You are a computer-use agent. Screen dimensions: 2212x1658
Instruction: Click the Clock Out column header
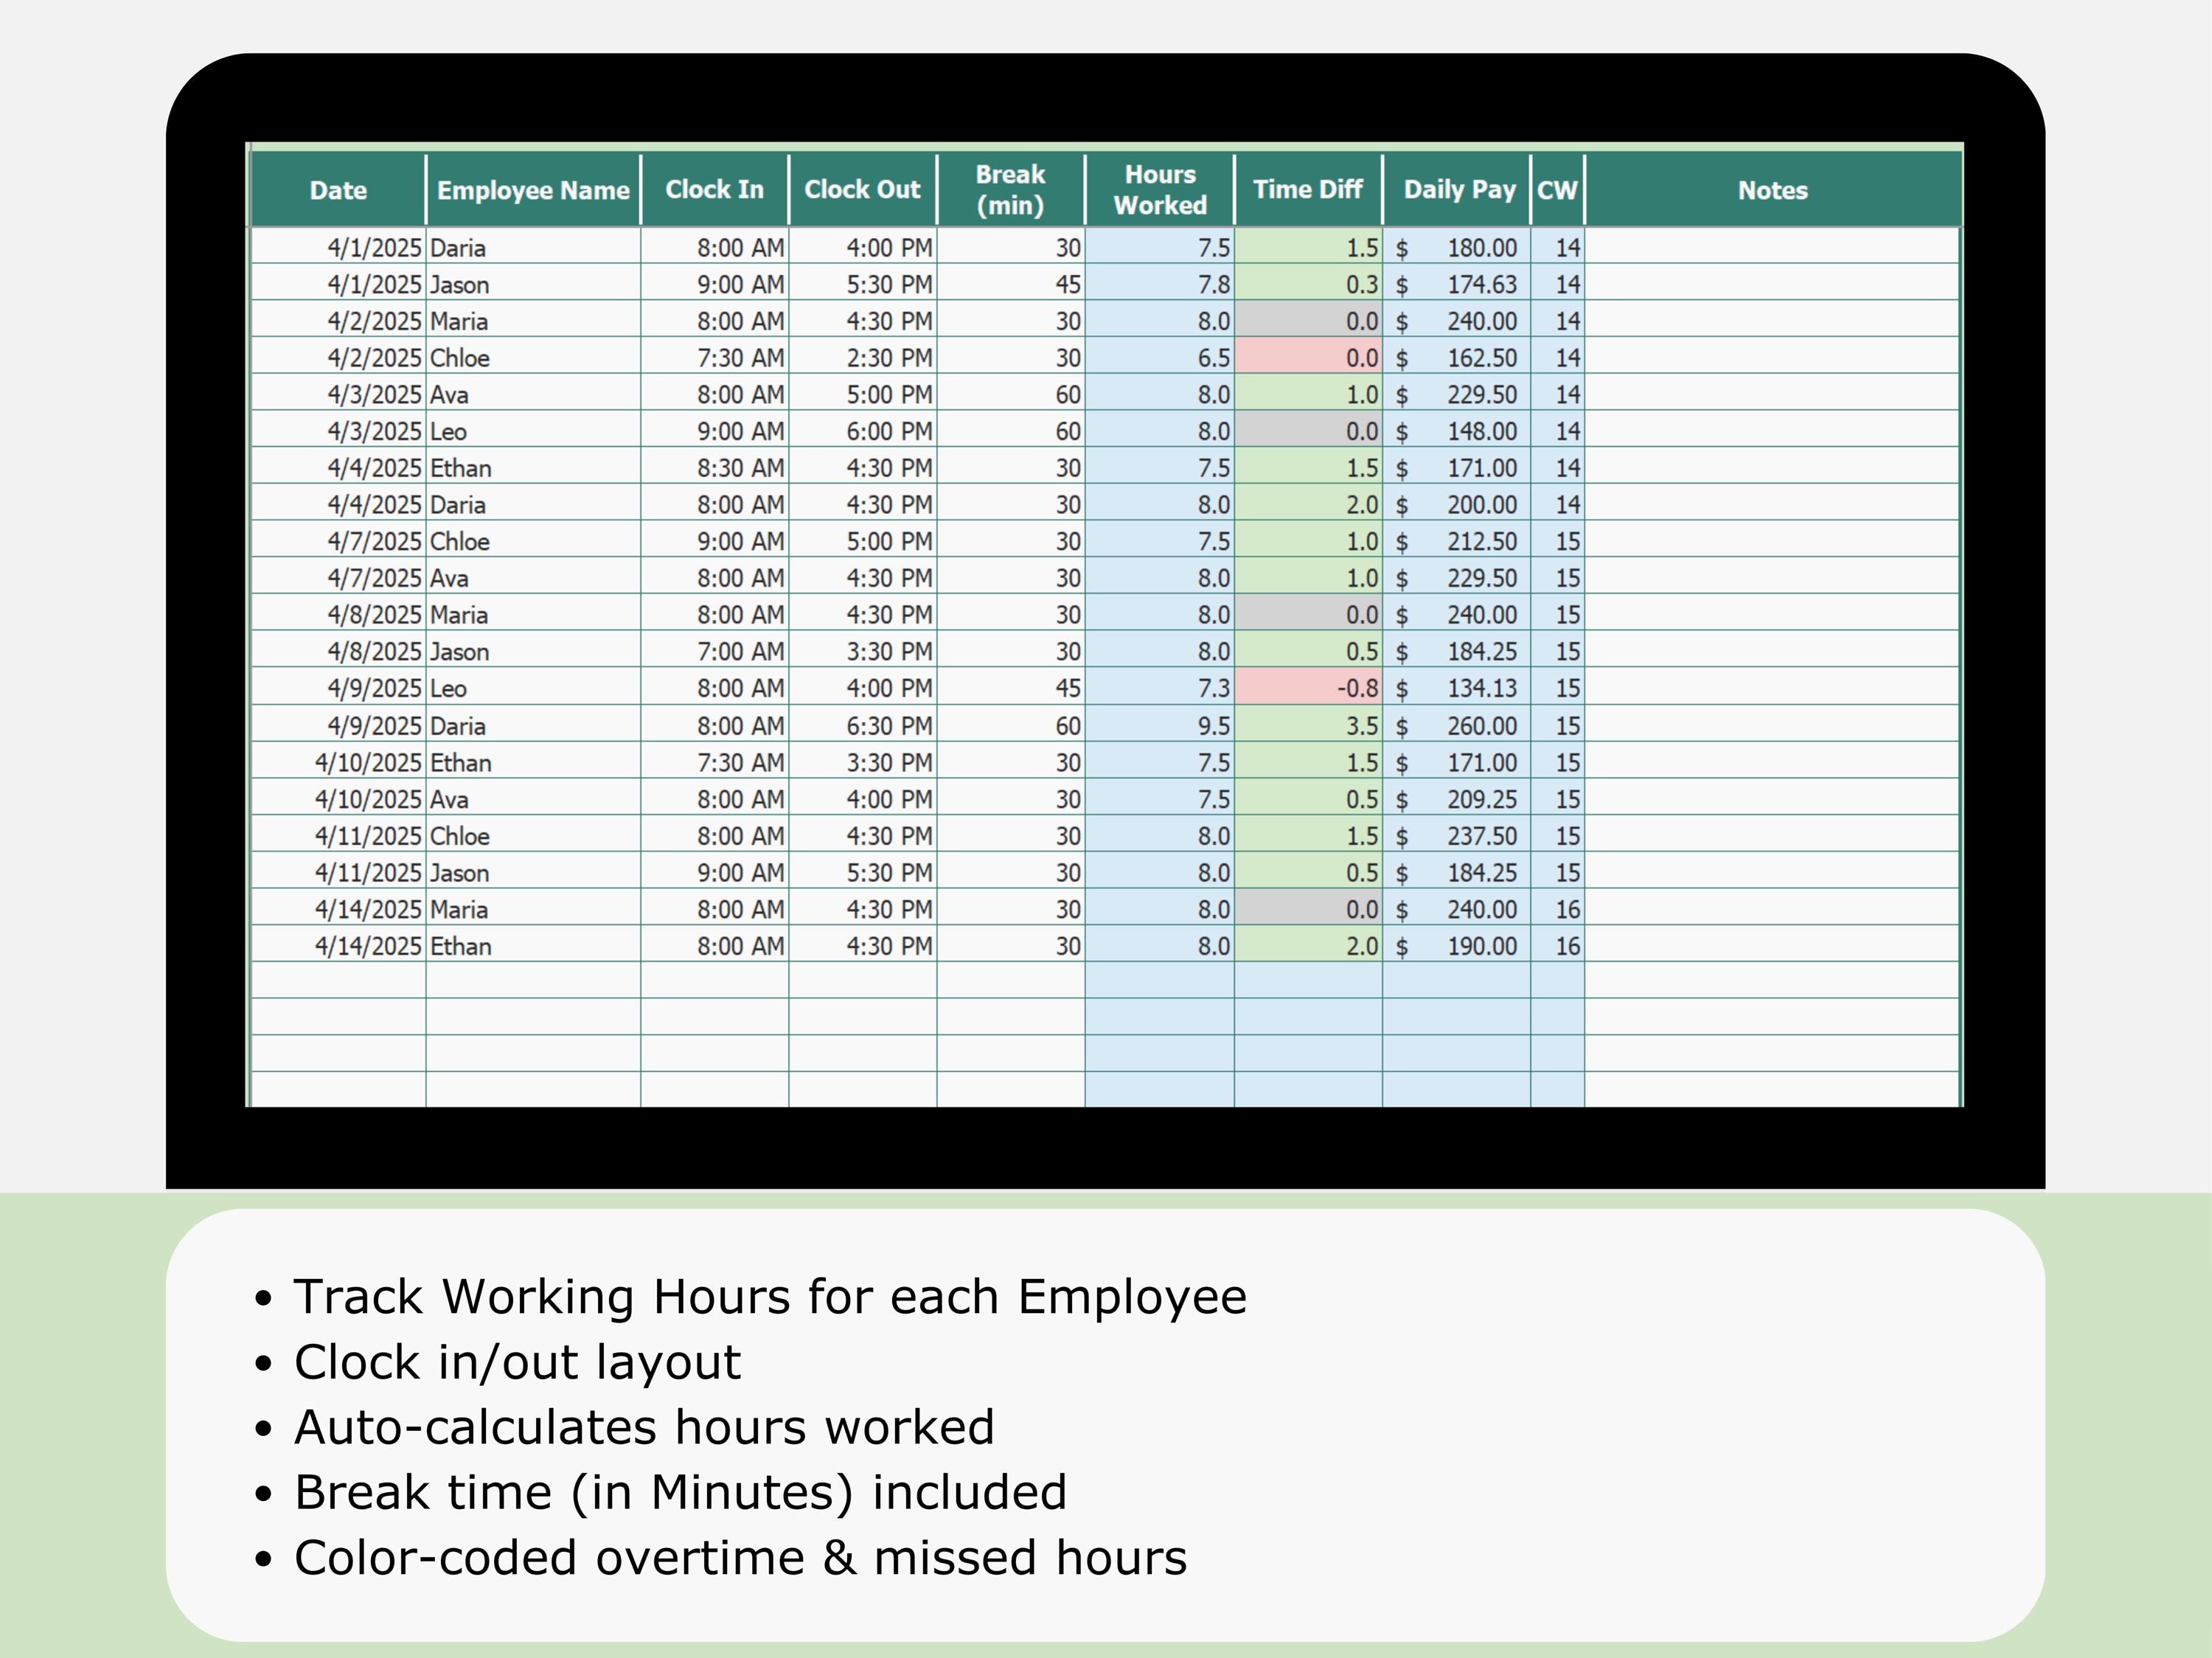(x=863, y=190)
